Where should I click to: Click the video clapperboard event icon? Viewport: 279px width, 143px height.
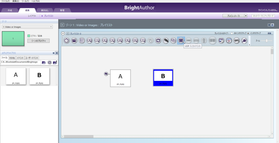(74, 41)
